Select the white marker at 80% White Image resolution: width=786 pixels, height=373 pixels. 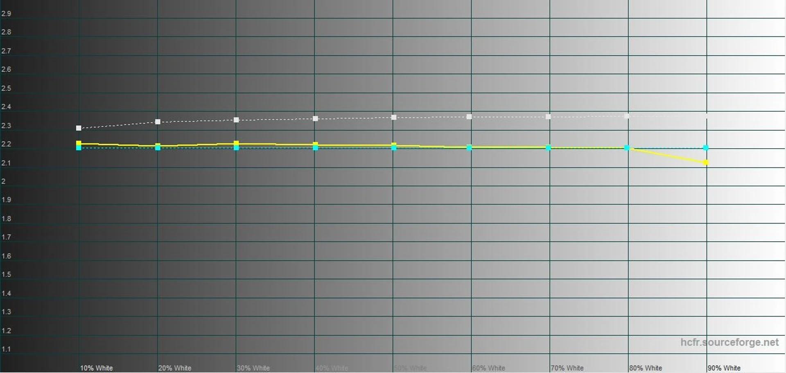pos(627,116)
